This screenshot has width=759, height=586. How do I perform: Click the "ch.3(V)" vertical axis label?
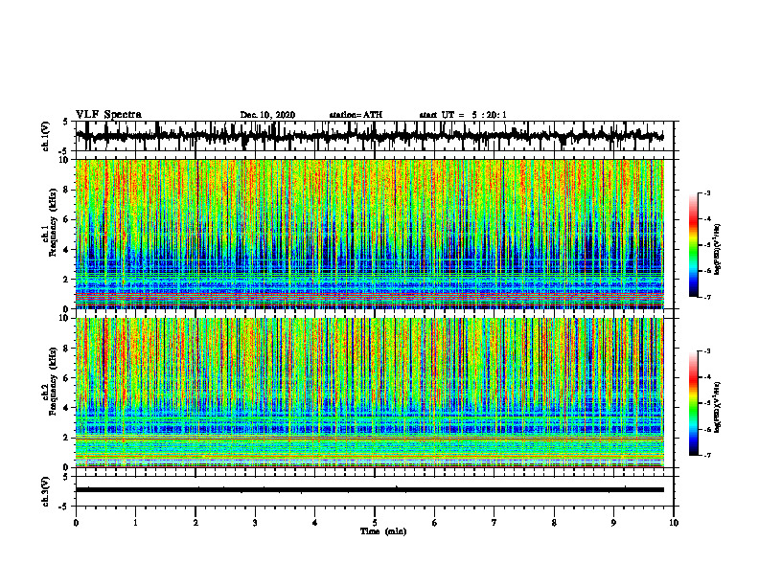[x=45, y=491]
